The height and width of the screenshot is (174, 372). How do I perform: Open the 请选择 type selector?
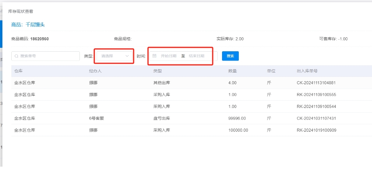pyautogui.click(x=111, y=56)
